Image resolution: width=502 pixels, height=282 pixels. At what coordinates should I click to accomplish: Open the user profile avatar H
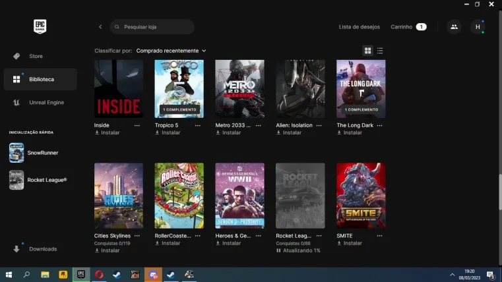[478, 27]
